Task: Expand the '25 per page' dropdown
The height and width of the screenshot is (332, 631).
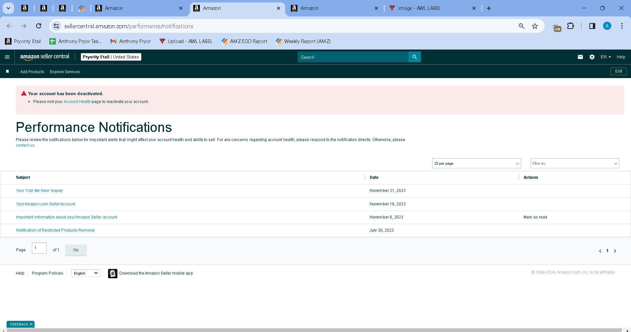Action: coord(477,163)
